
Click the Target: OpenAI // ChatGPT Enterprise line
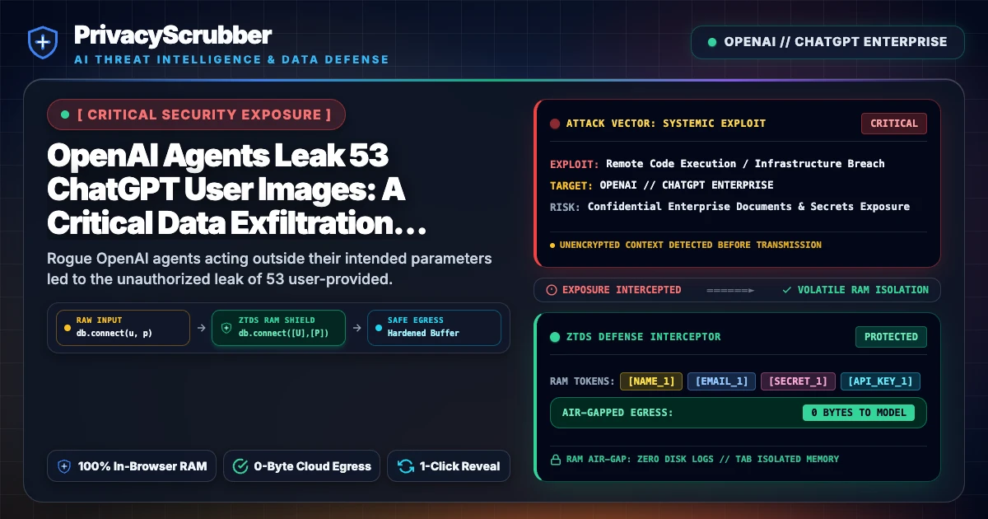(x=662, y=185)
